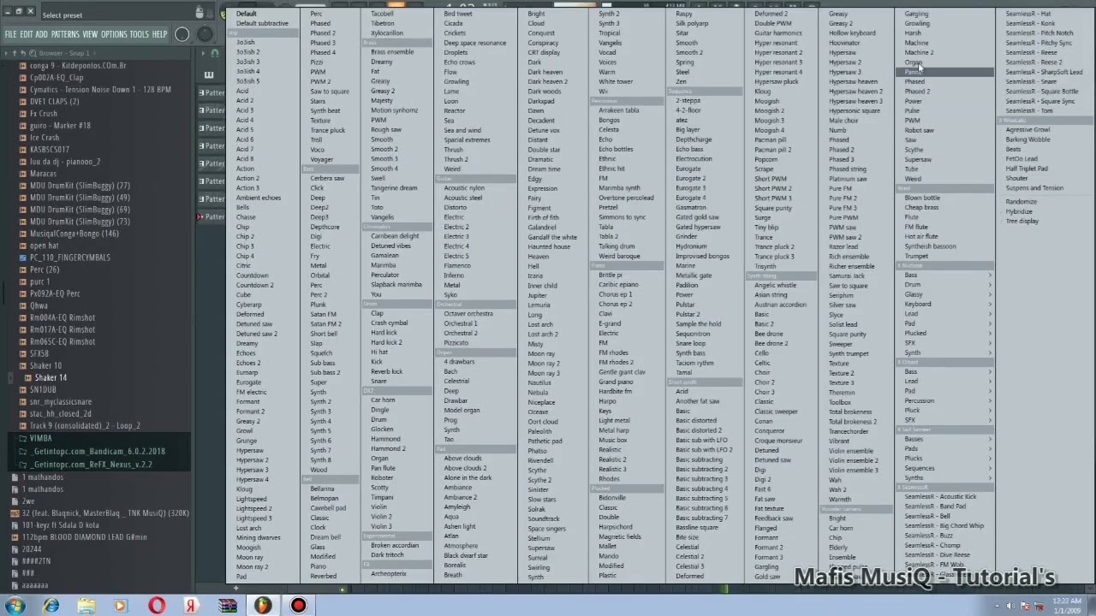
Task: Open the Plucked preset submenu
Action: click(x=946, y=333)
